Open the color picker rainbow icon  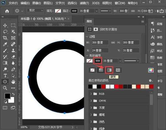point(151,70)
